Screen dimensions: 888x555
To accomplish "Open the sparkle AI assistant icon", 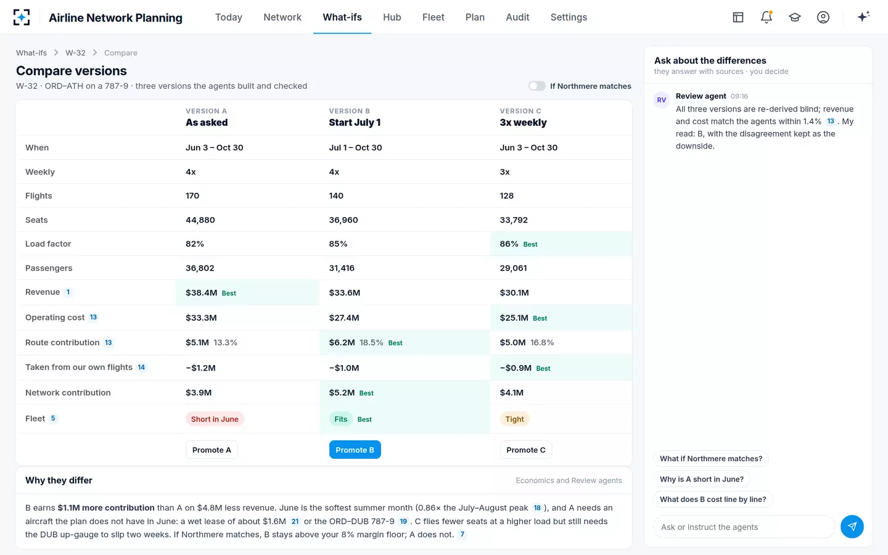I will [863, 17].
